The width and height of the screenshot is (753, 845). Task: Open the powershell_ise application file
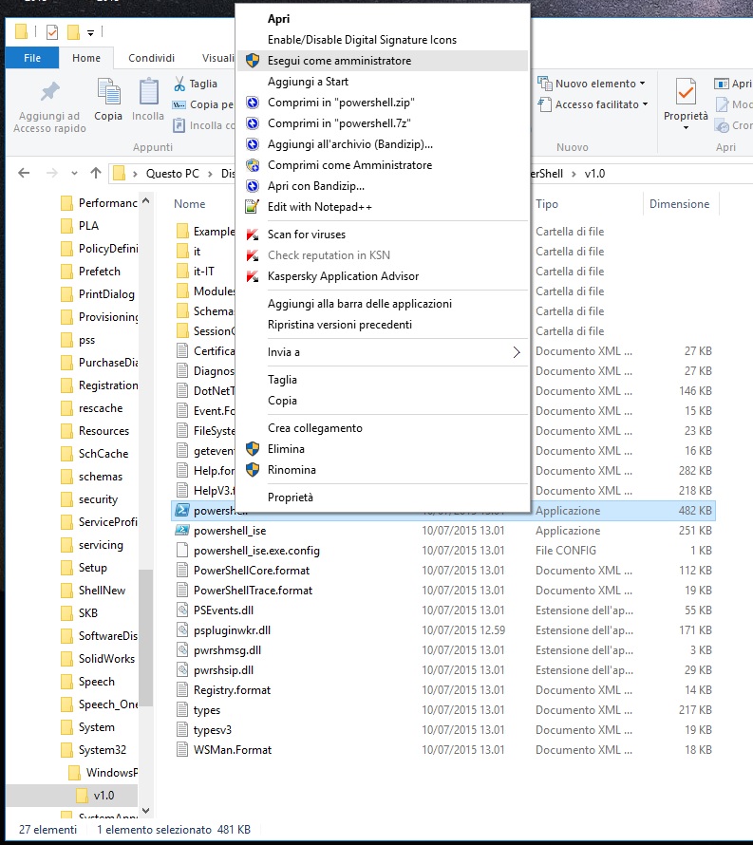(x=229, y=531)
